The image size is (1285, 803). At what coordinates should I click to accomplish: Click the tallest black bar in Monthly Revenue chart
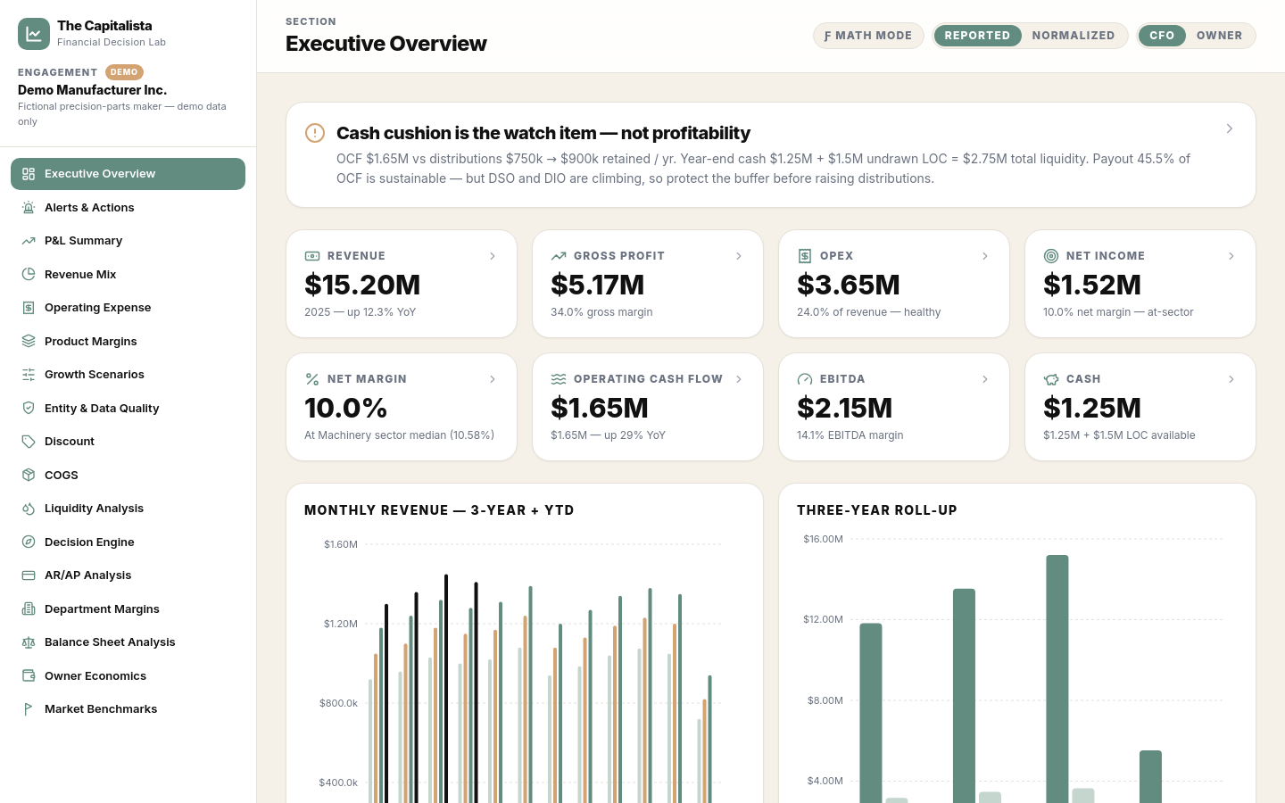click(446, 689)
